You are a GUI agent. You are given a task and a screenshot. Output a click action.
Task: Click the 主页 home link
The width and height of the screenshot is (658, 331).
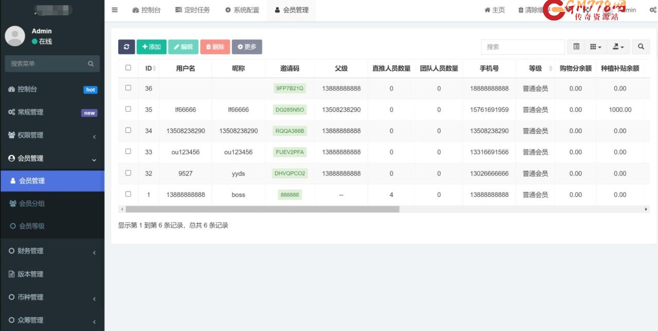(495, 10)
